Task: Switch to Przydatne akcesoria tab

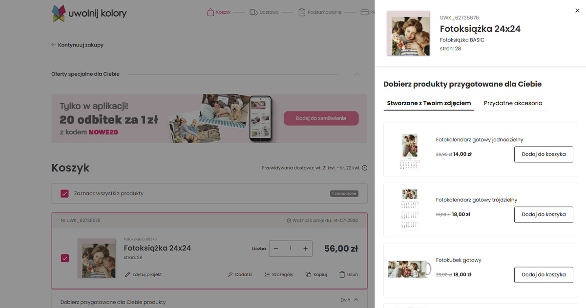Action: pos(513,103)
